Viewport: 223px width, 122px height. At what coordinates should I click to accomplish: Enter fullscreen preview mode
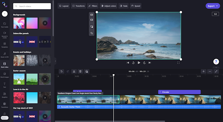coord(178,63)
